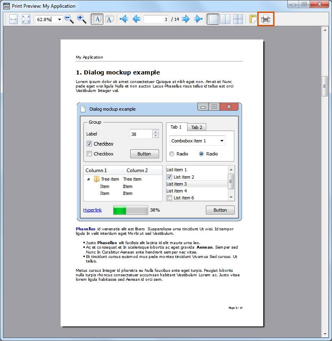Screen dimensions: 332x341
Task: Switch to landscape orientation
Action: [x=109, y=20]
